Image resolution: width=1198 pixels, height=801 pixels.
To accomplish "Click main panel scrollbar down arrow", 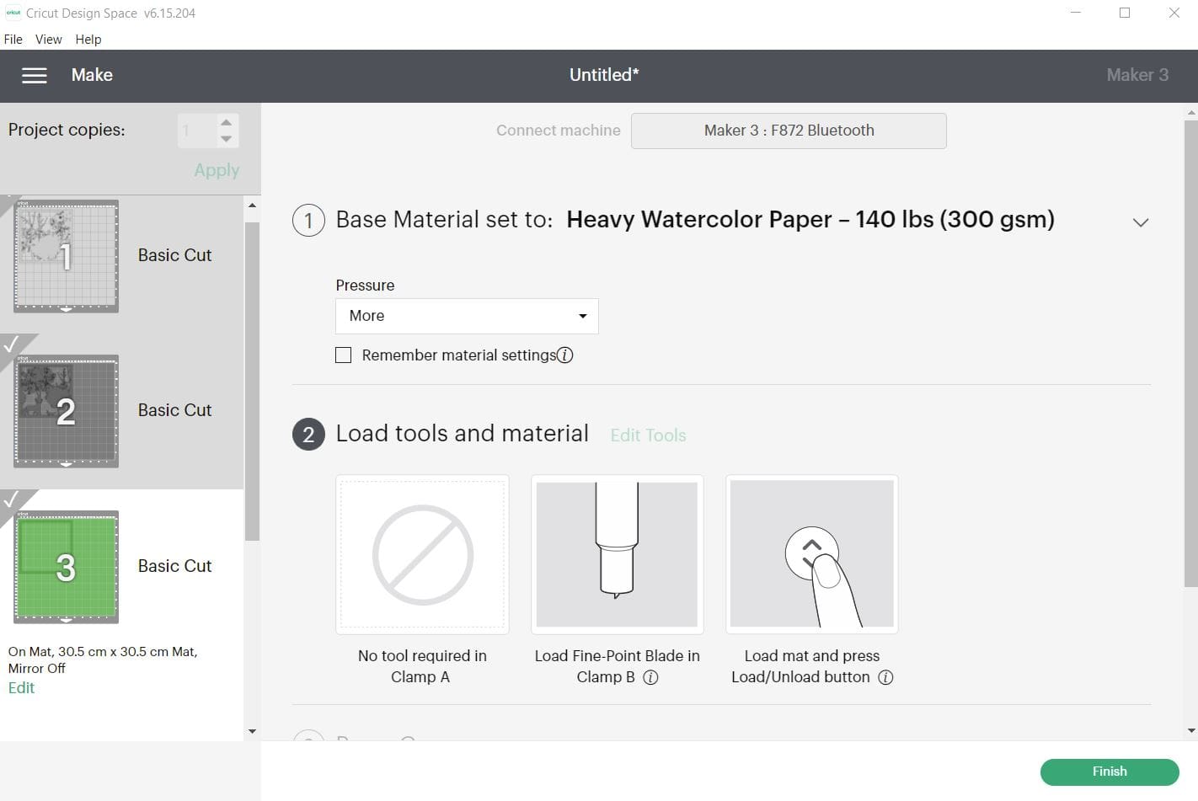I will (1190, 731).
